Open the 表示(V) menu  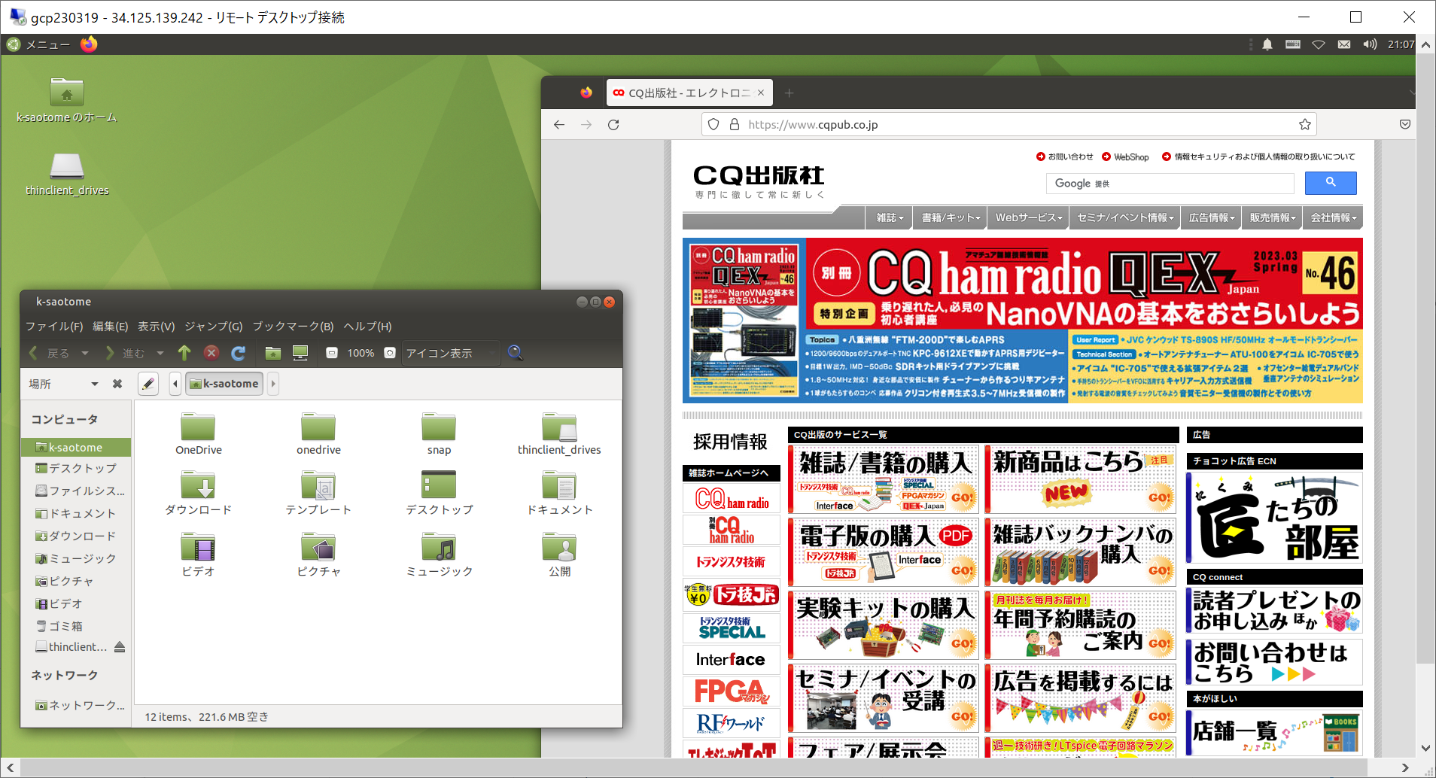[156, 326]
